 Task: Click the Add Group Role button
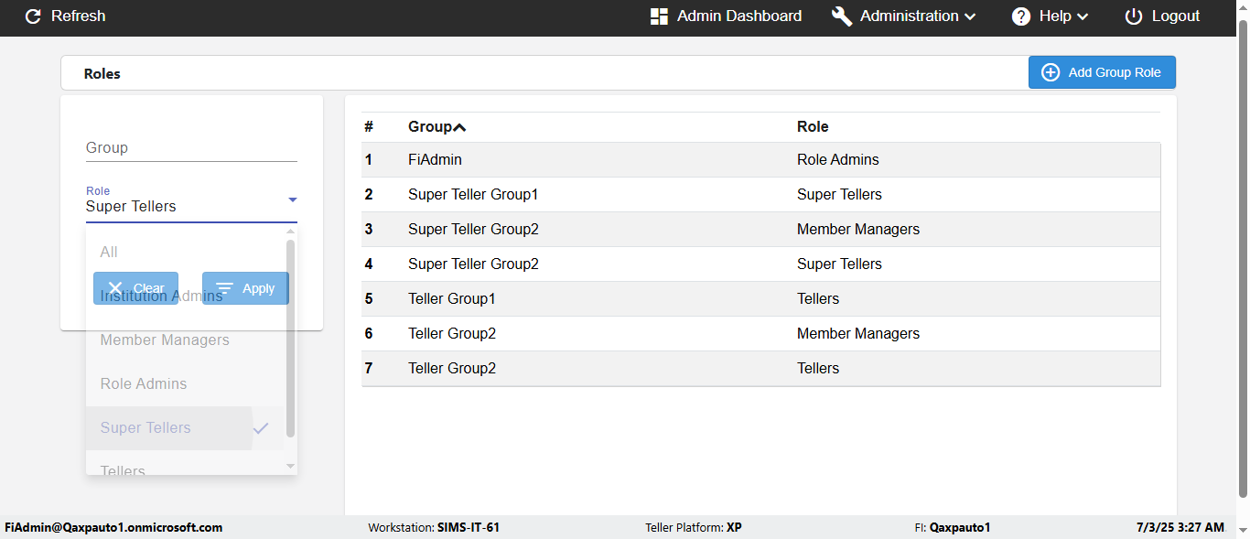pyautogui.click(x=1102, y=72)
